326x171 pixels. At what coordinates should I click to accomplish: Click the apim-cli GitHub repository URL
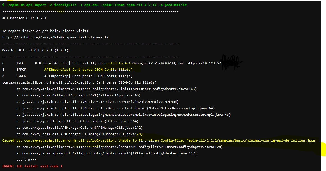click(55, 37)
